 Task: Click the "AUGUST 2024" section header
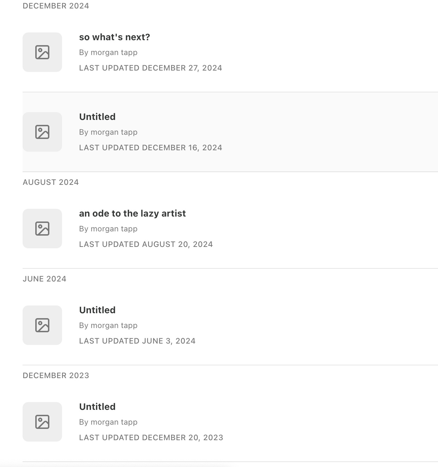[51, 182]
